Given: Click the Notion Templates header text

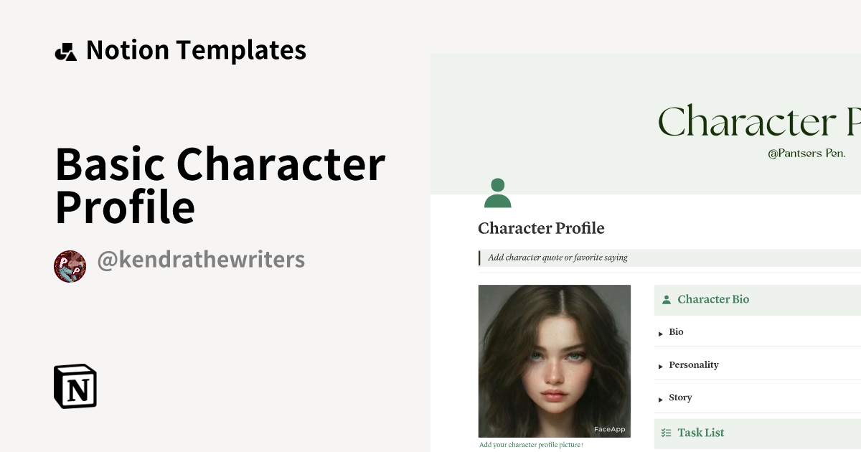Looking at the screenshot, I should click(x=196, y=50).
